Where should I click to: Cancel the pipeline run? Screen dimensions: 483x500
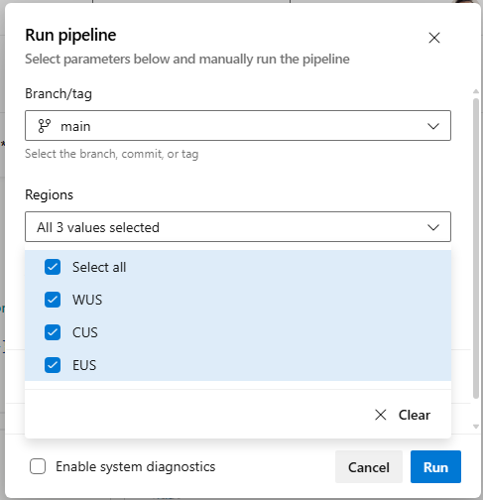369,467
